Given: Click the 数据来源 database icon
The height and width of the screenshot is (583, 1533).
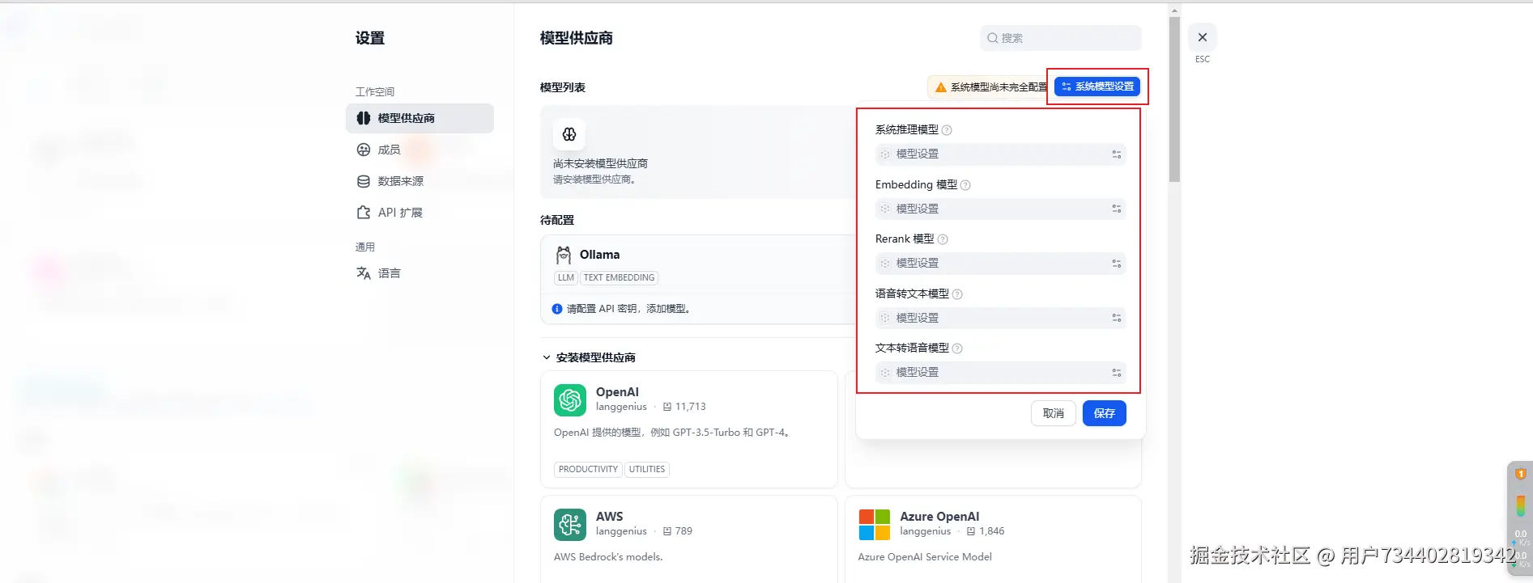Looking at the screenshot, I should pos(364,181).
